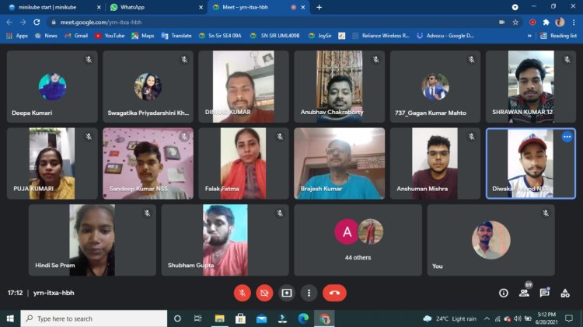Open the three-dot More options menu
This screenshot has height=327, width=583.
pyautogui.click(x=309, y=293)
